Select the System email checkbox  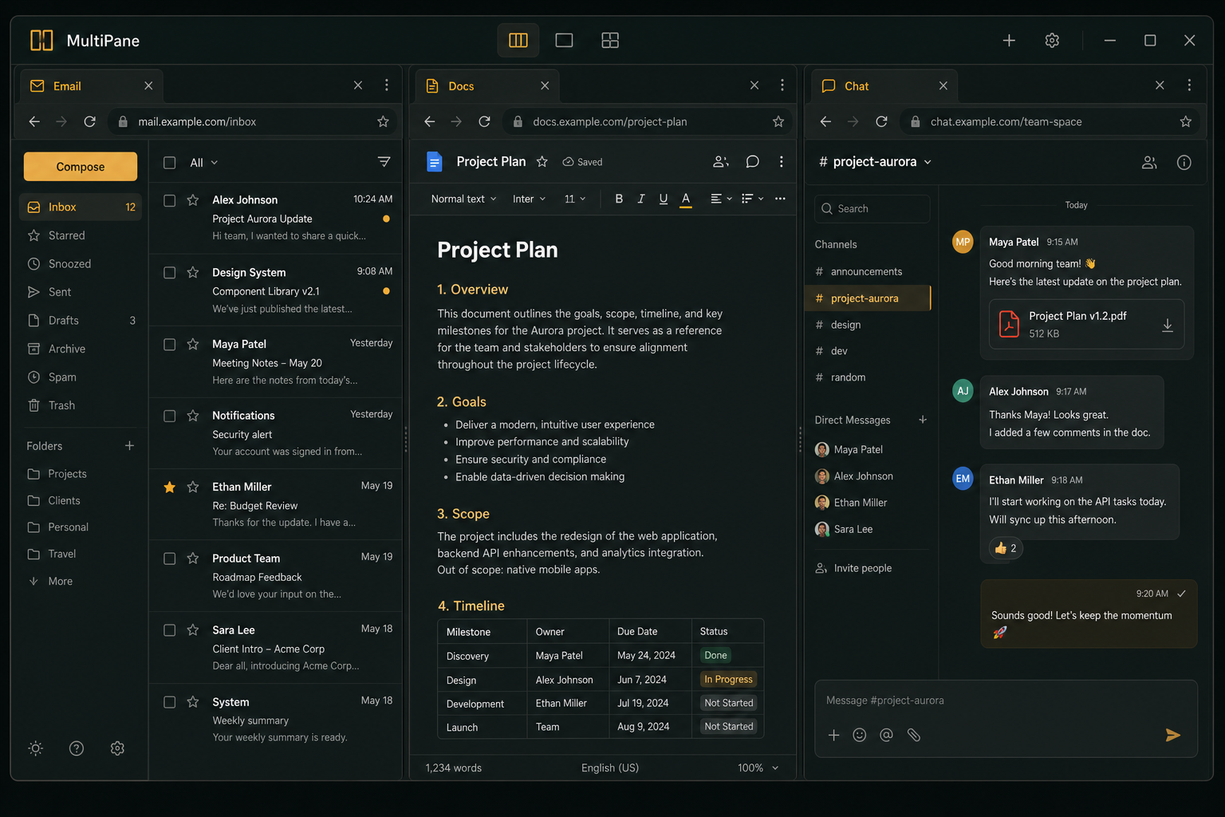[169, 702]
